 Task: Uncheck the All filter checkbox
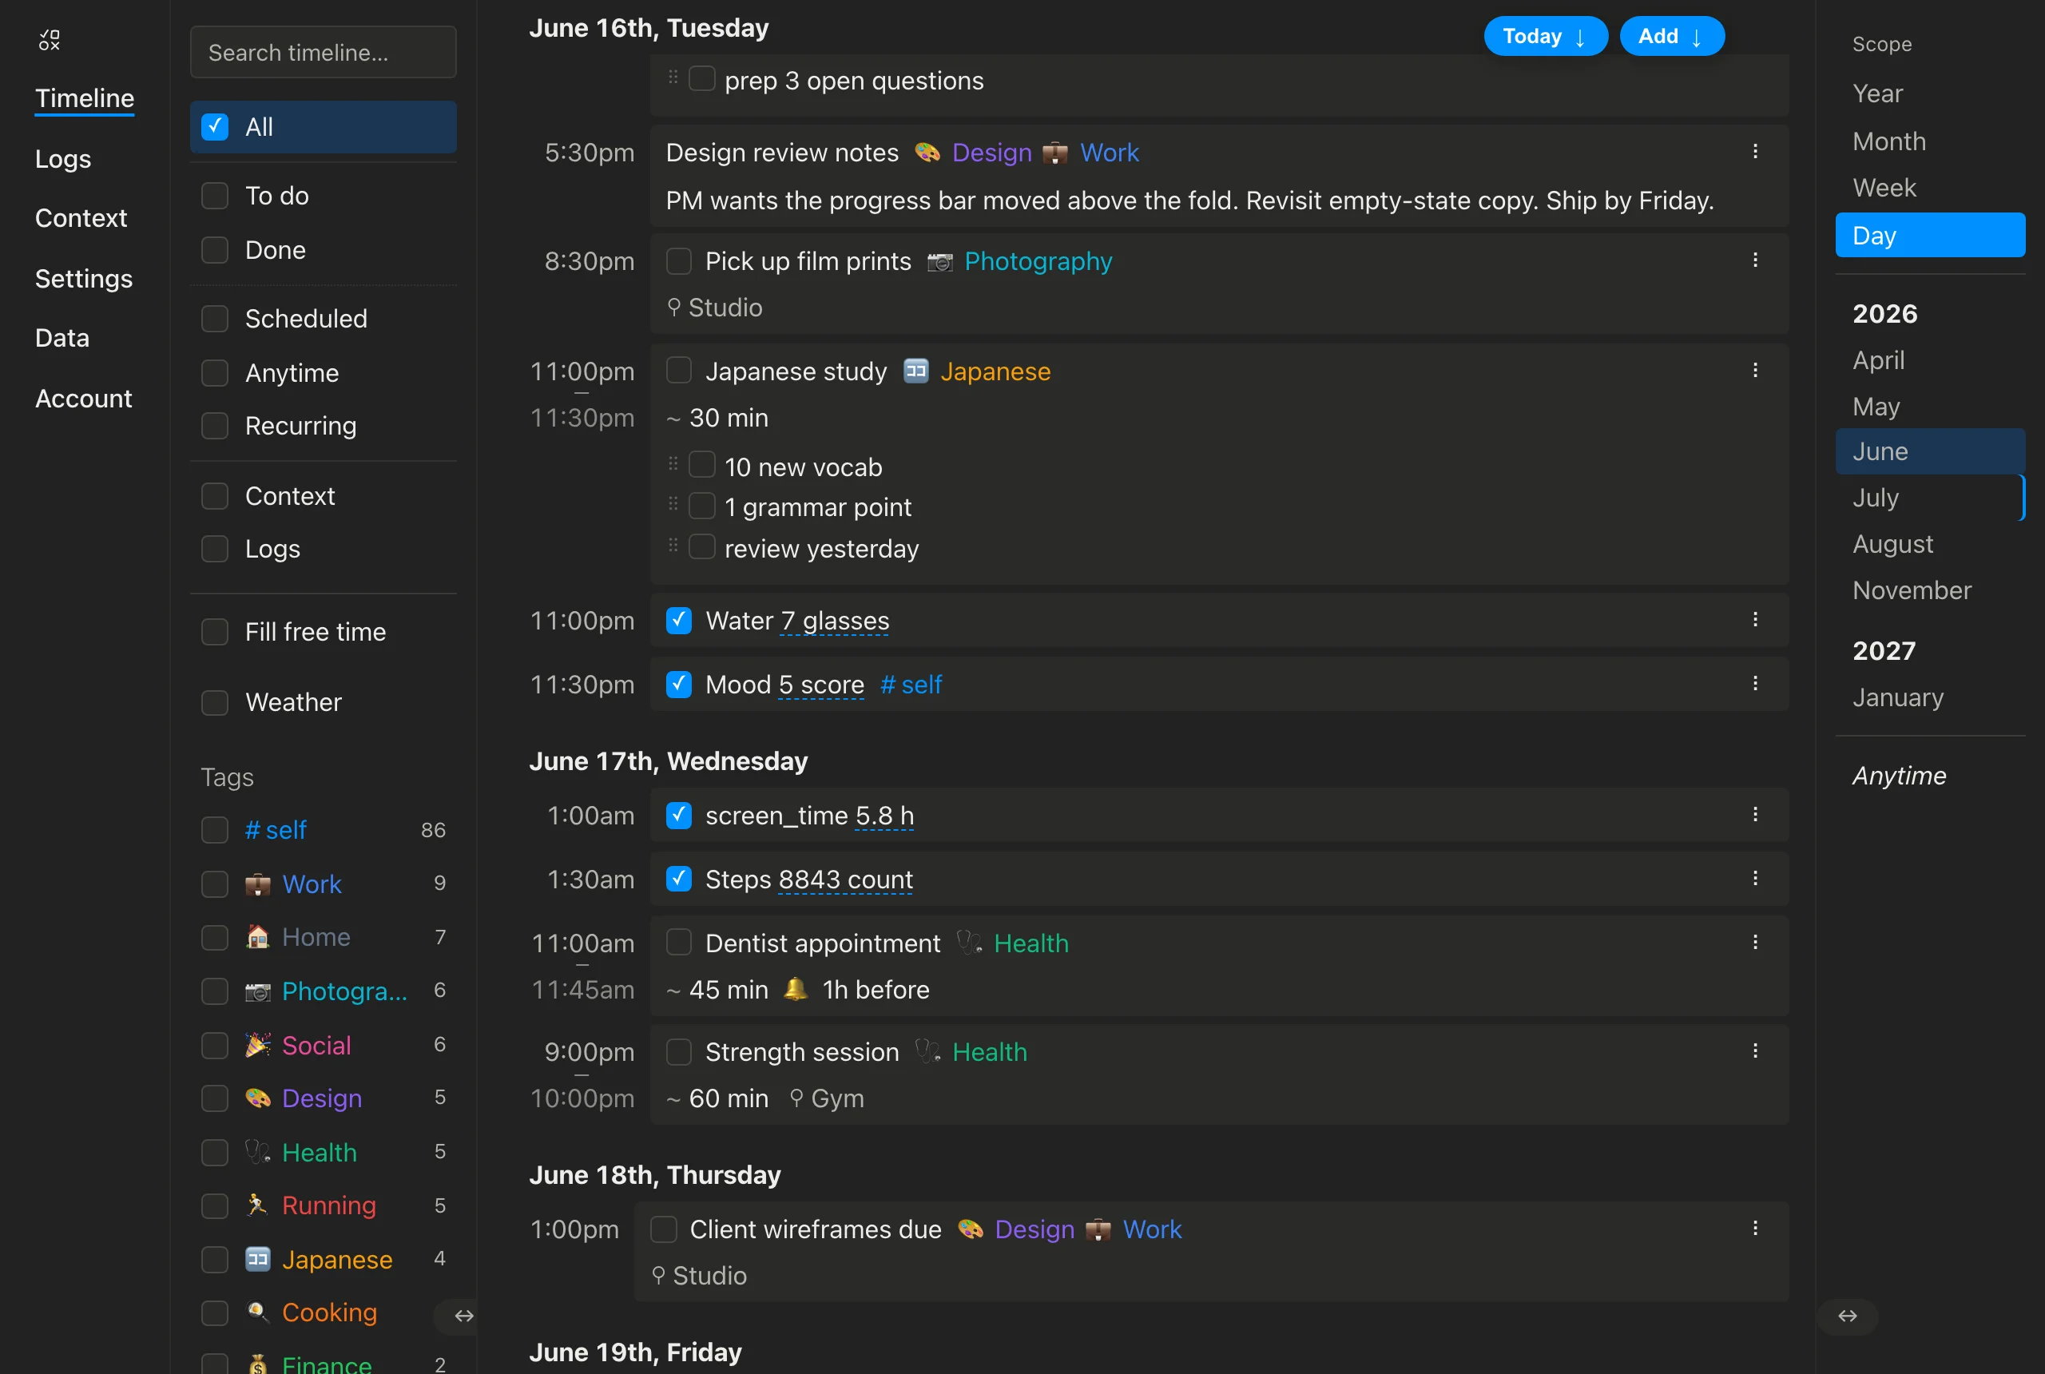click(215, 127)
